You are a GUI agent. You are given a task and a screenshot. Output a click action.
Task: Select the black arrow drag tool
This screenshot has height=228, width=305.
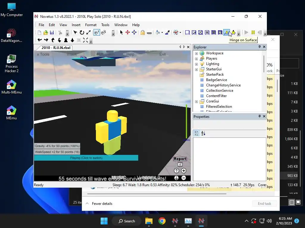122,32
